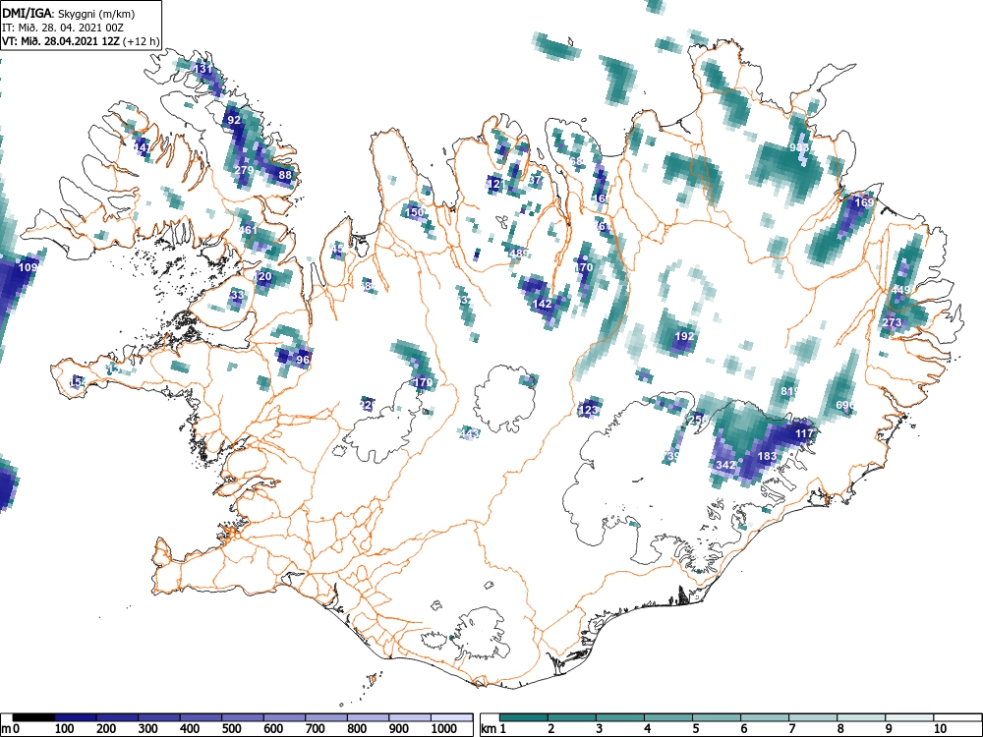Click the 'm 0' legend label

tap(11, 729)
